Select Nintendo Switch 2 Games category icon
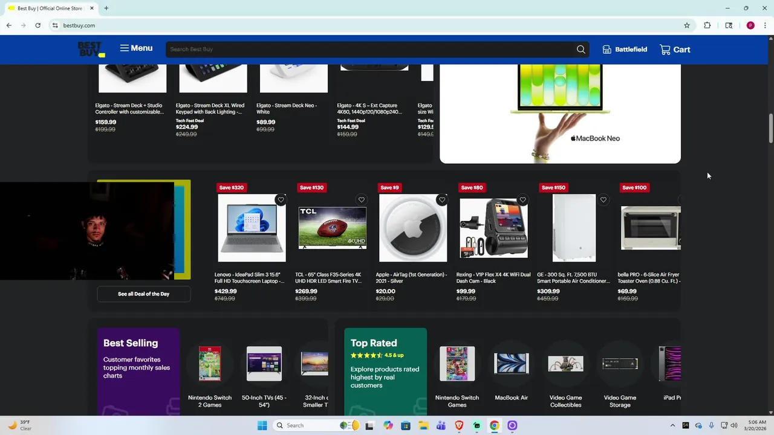Screen dimensions: 774x435 pyautogui.click(x=210, y=364)
